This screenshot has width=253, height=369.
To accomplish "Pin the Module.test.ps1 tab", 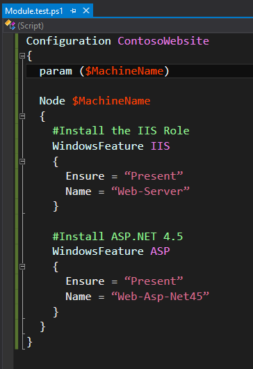I will click(x=73, y=11).
